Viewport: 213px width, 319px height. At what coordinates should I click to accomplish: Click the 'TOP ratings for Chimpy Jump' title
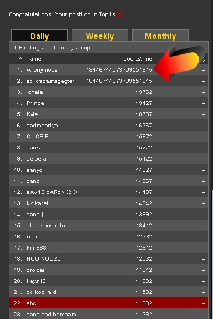(51, 48)
